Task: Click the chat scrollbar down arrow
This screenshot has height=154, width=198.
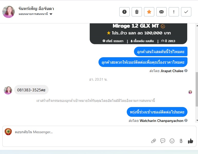Action: [x=197, y=120]
